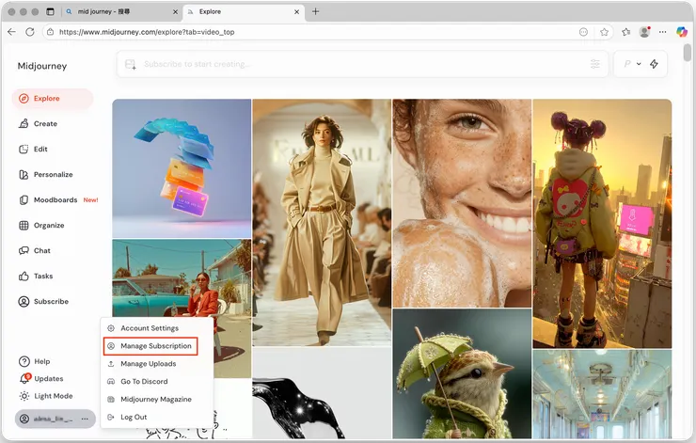
Task: Click the Updates bell icon
Action: coord(25,378)
